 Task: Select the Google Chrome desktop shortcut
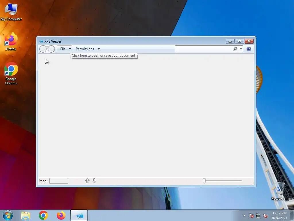tap(11, 73)
